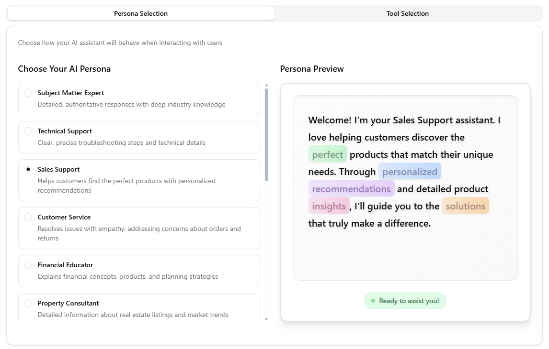This screenshot has width=549, height=349.
Task: Click the green status dot icon
Action: click(x=373, y=301)
